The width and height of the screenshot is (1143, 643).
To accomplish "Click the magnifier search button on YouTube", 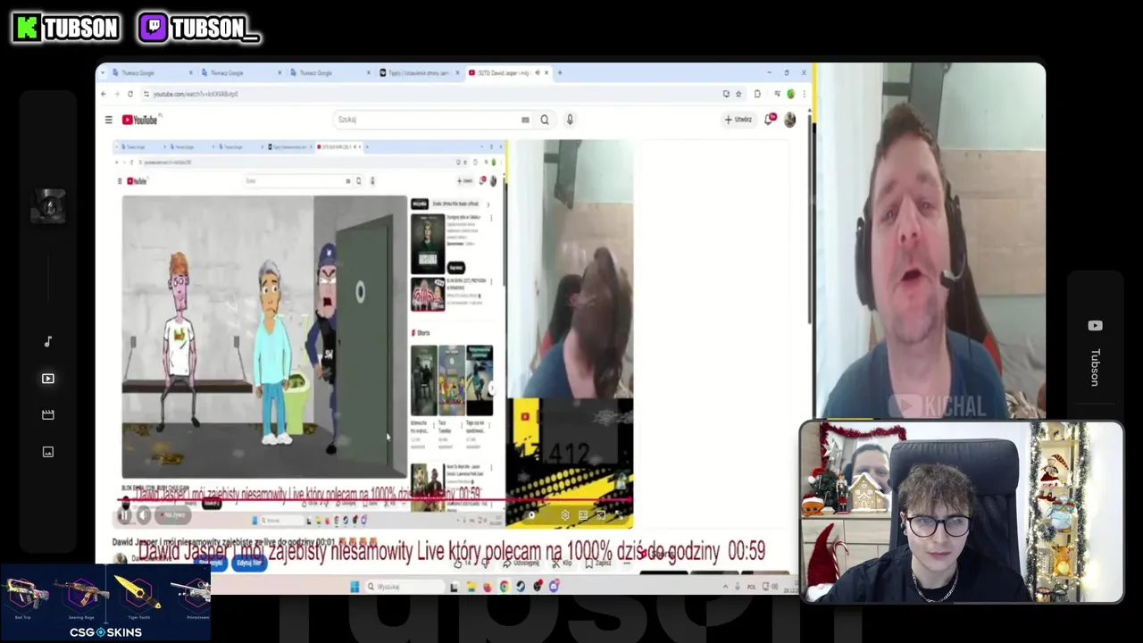I will coord(545,120).
